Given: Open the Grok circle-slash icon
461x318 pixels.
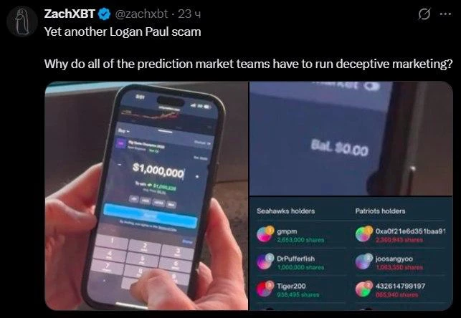Looking at the screenshot, I should tap(424, 14).
